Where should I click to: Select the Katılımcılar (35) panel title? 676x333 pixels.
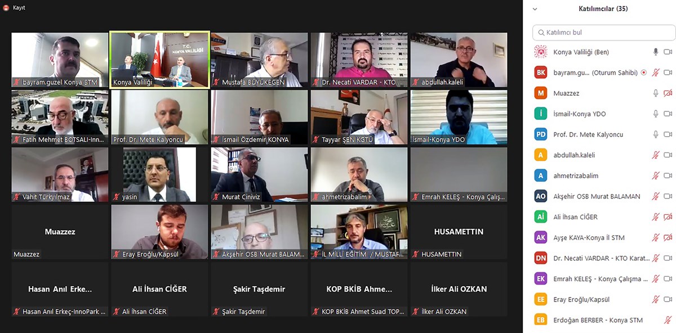tap(603, 8)
